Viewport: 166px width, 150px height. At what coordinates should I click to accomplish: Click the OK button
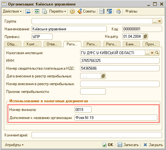click(108, 145)
